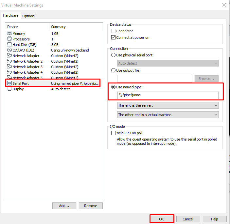Click the '1 GB' memory summary

coord(55,34)
